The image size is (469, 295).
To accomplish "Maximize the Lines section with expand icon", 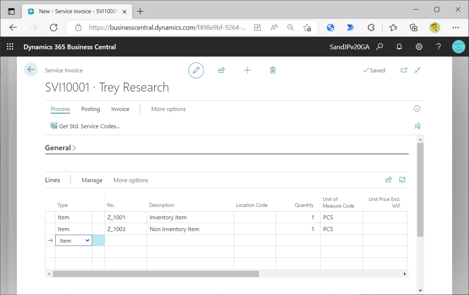I will point(402,180).
